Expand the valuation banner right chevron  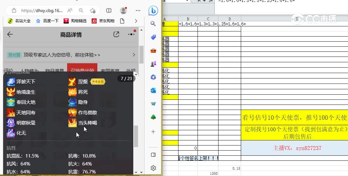point(134,55)
